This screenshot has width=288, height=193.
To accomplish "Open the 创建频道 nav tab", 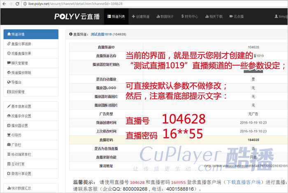I will click(141, 16).
